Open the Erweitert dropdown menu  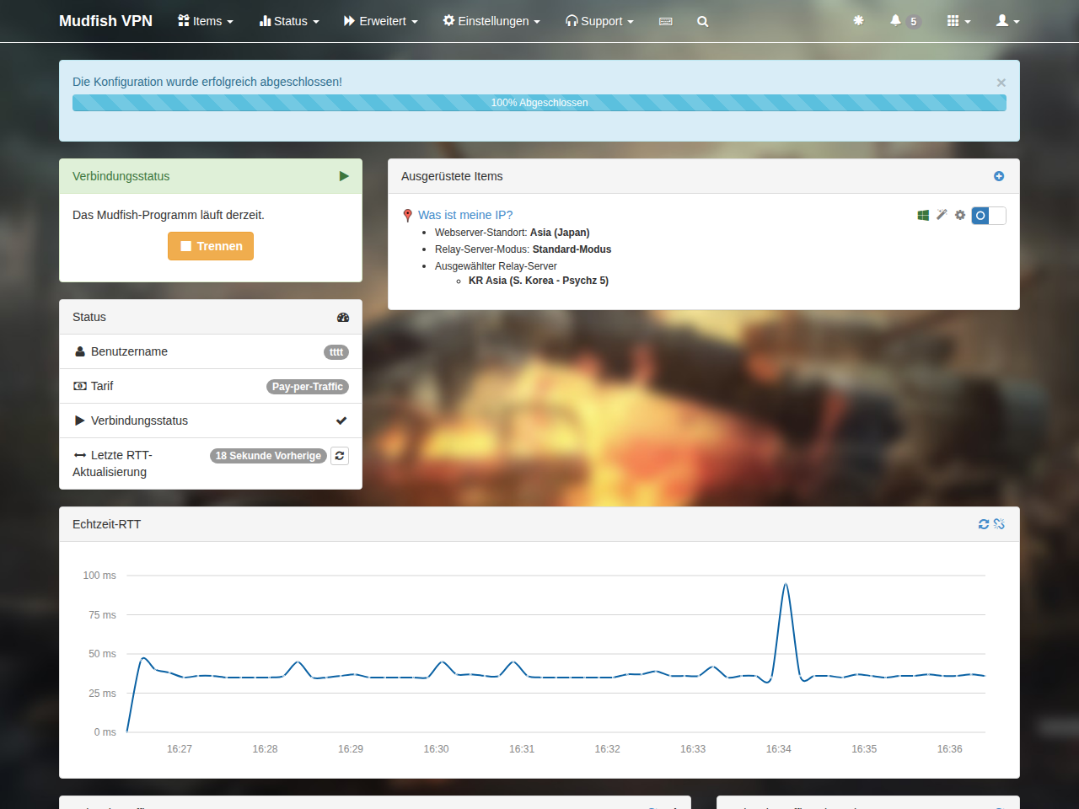pyautogui.click(x=381, y=21)
